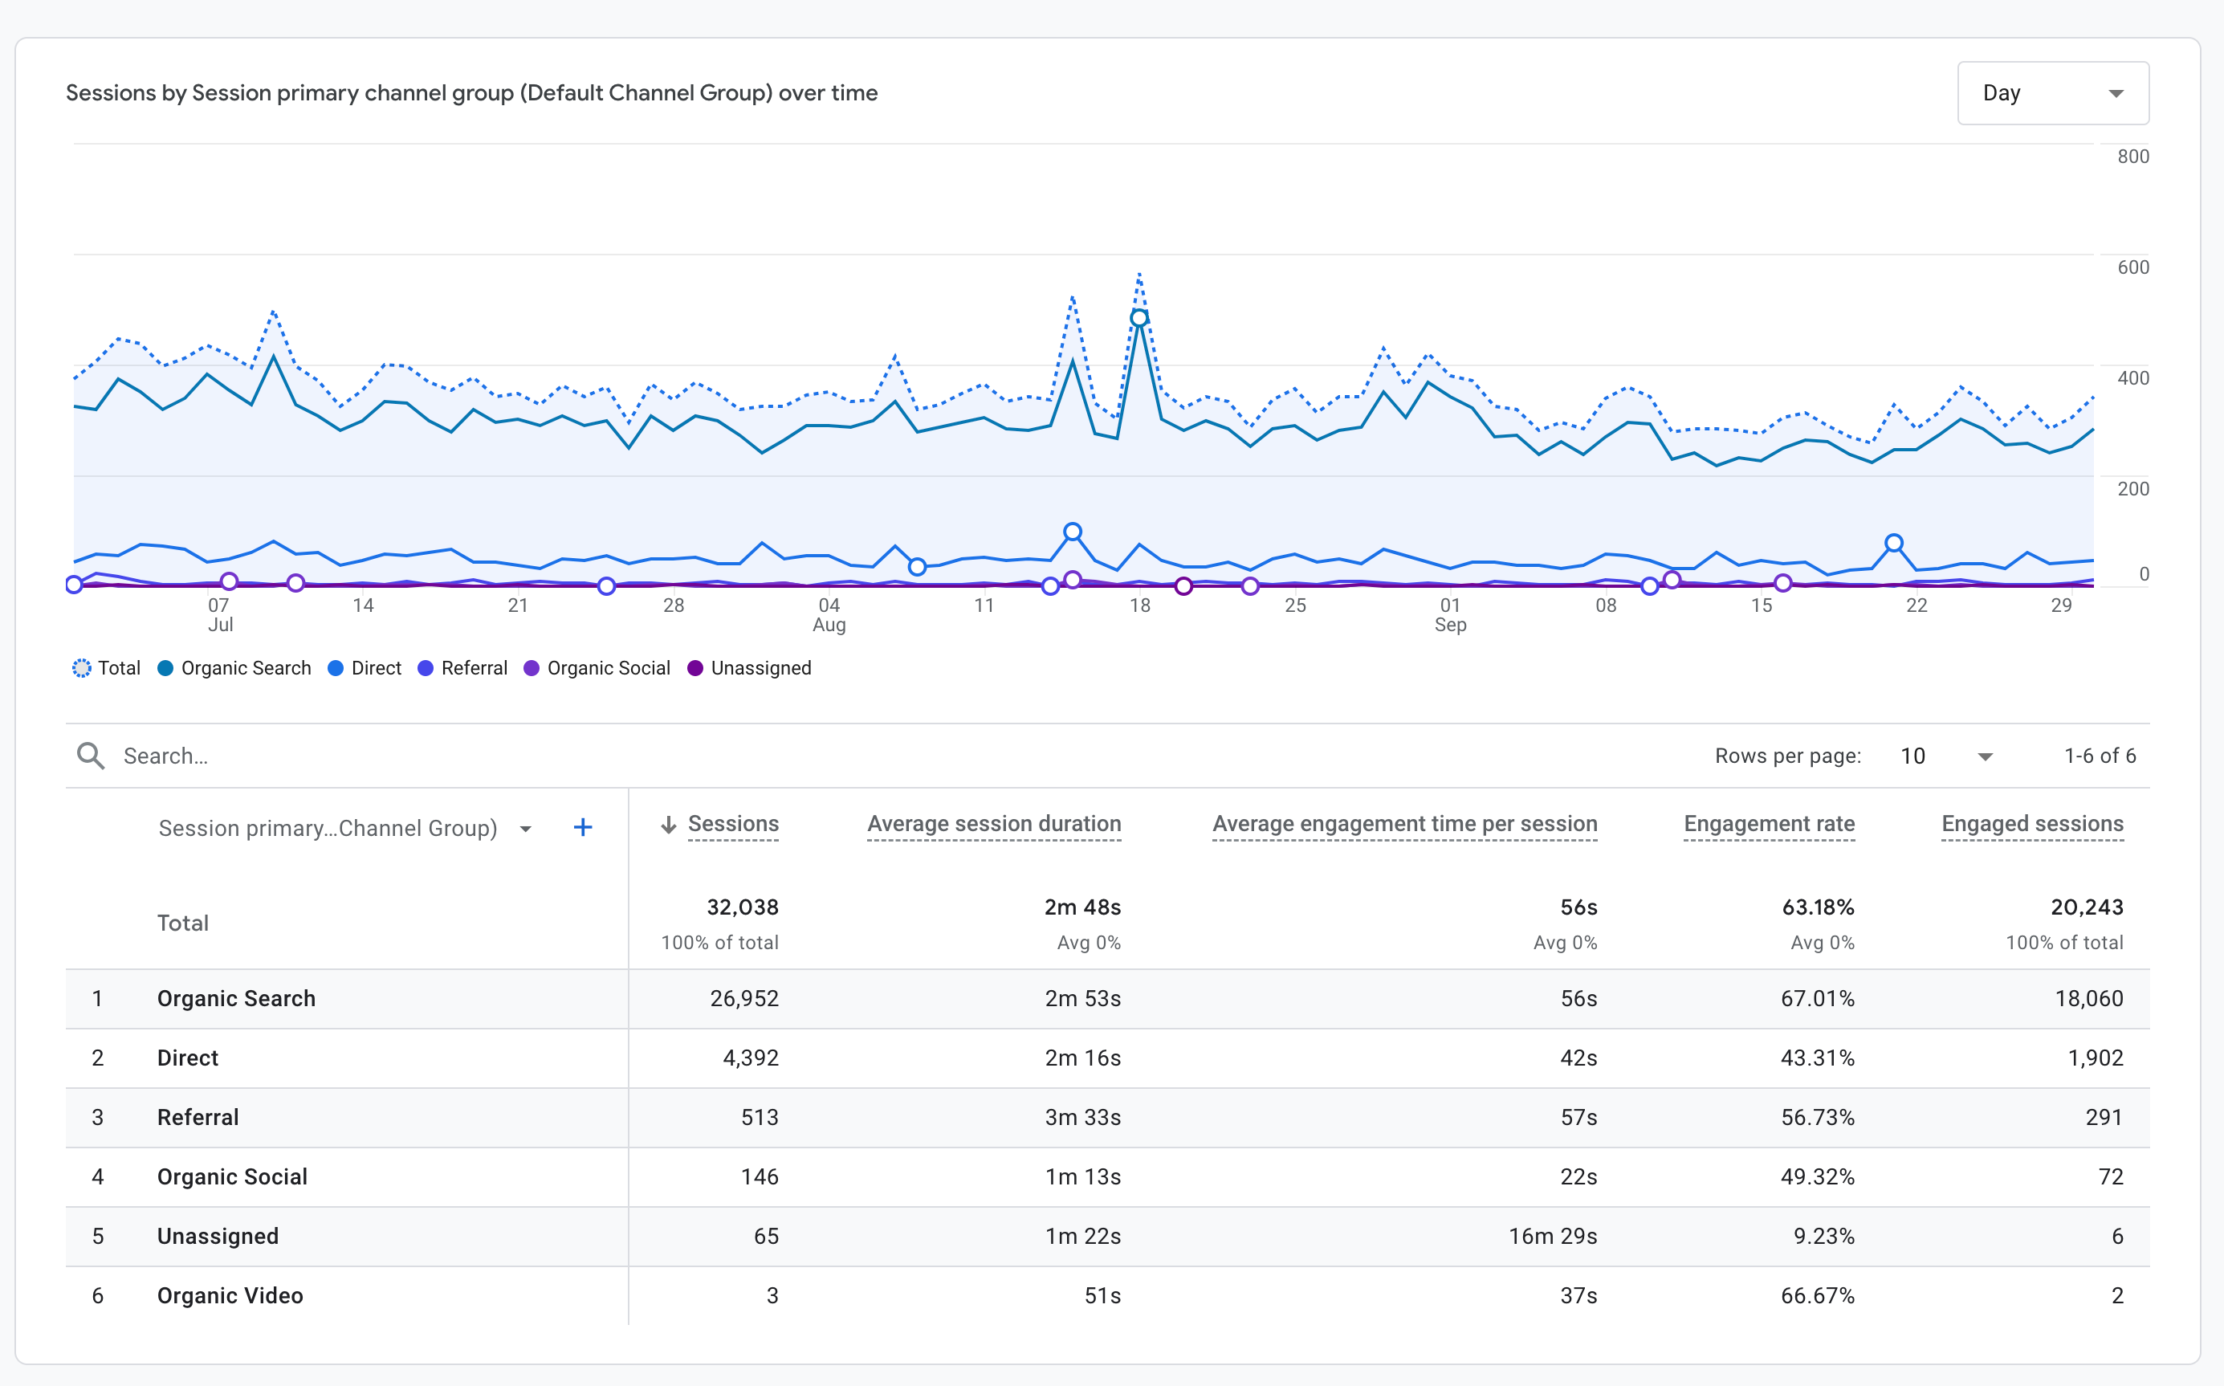Sort by Average engagement time per session

(x=1404, y=824)
